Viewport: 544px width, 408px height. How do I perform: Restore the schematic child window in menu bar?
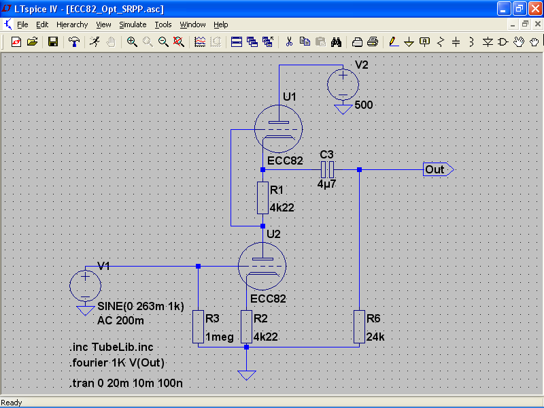point(525,24)
